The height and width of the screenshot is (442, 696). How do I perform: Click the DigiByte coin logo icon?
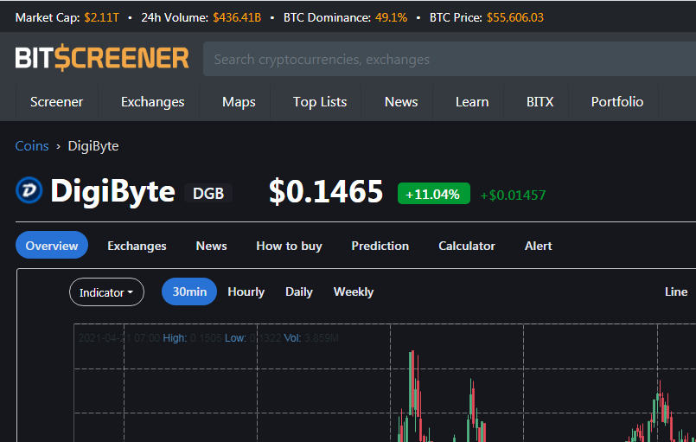point(29,190)
